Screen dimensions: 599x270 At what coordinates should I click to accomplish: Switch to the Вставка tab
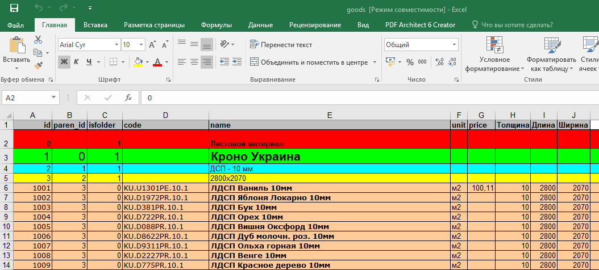[95, 25]
